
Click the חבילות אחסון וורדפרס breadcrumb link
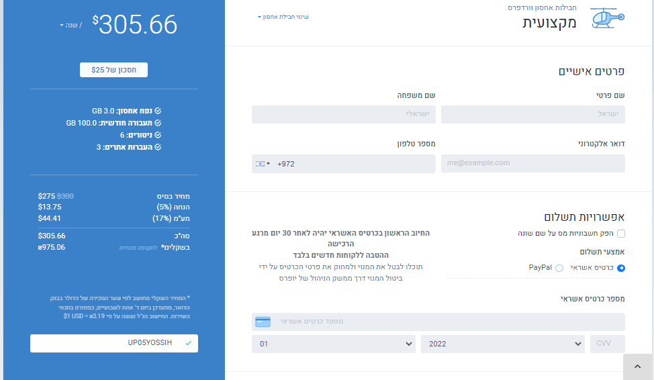[x=542, y=7]
